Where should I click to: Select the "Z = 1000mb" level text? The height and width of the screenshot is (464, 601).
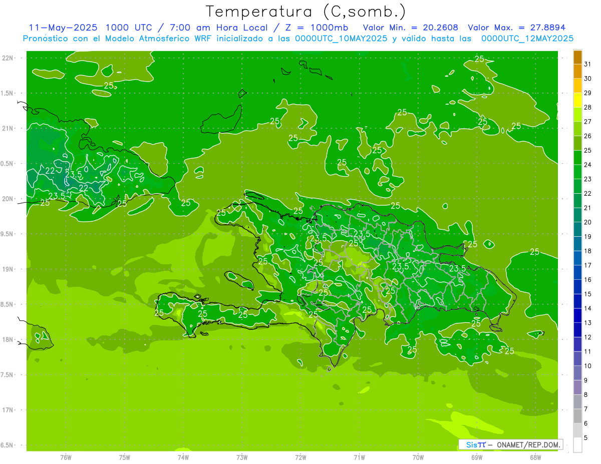(317, 28)
